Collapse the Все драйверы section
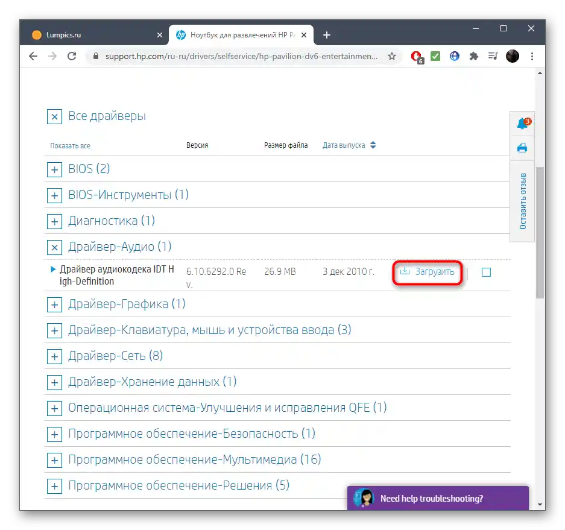Screen dimensions: 565x530 pos(54,117)
